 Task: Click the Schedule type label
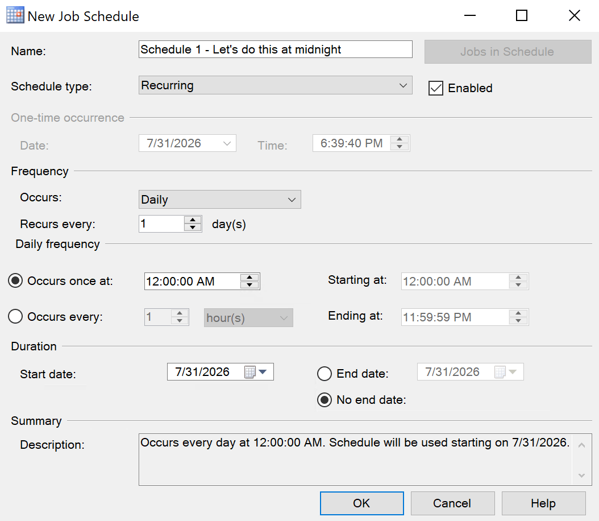tap(51, 86)
